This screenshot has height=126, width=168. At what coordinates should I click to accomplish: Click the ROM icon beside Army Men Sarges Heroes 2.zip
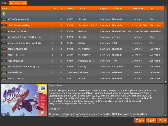coord(4,43)
